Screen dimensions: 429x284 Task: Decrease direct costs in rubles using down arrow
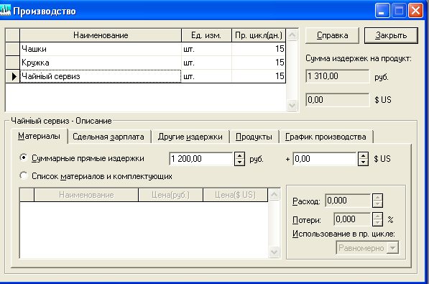point(239,162)
